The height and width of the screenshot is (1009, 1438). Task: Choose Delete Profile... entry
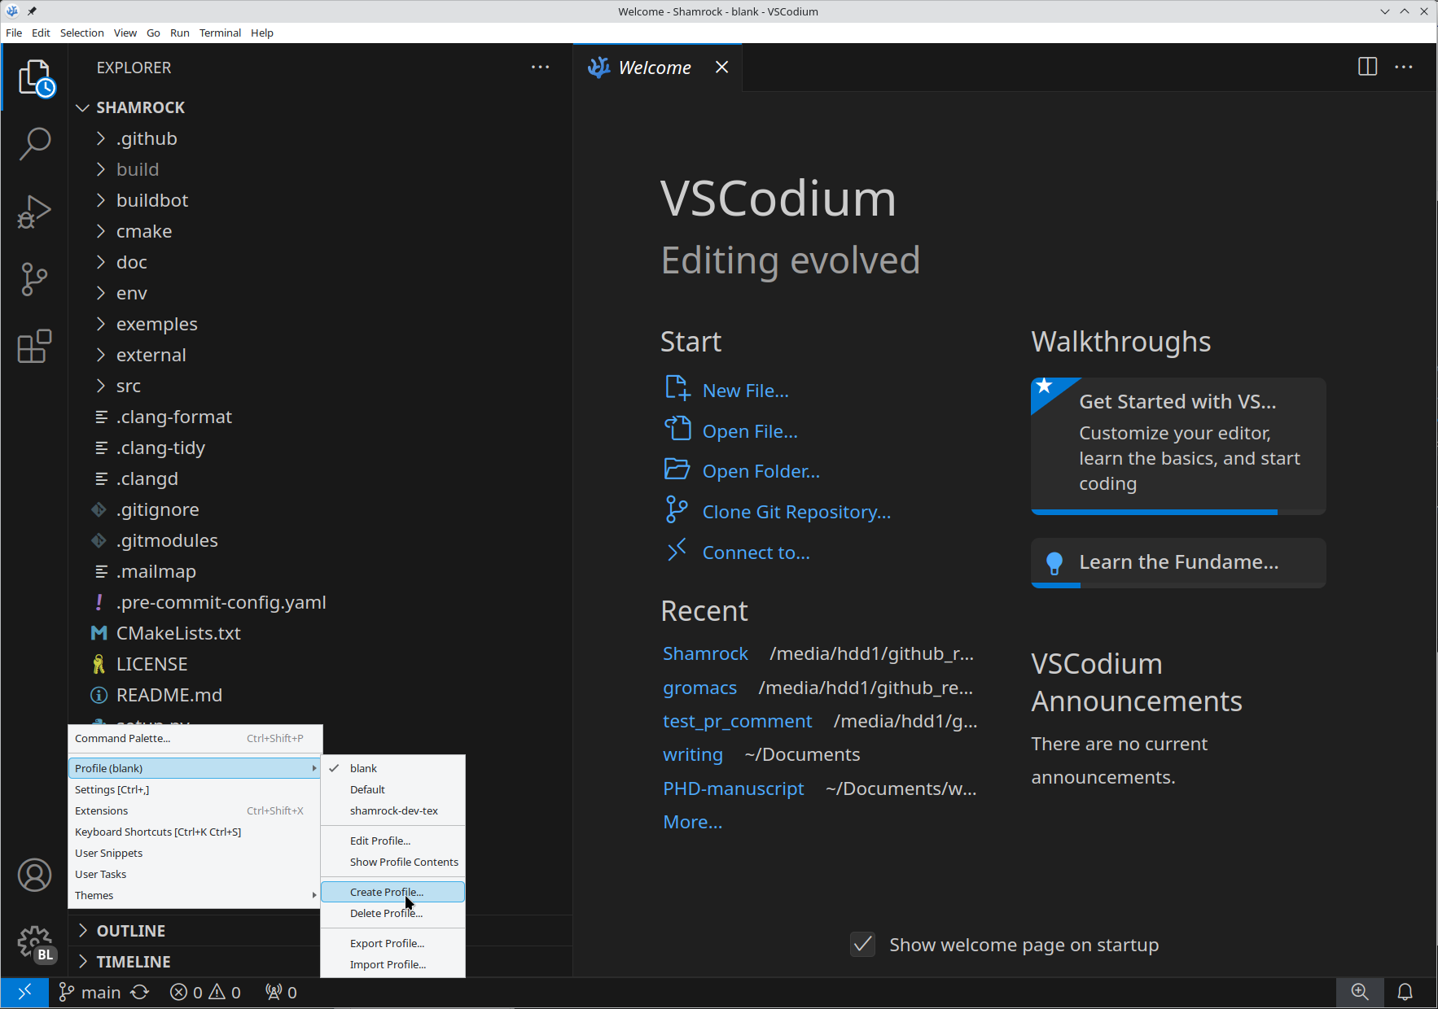[x=392, y=913]
